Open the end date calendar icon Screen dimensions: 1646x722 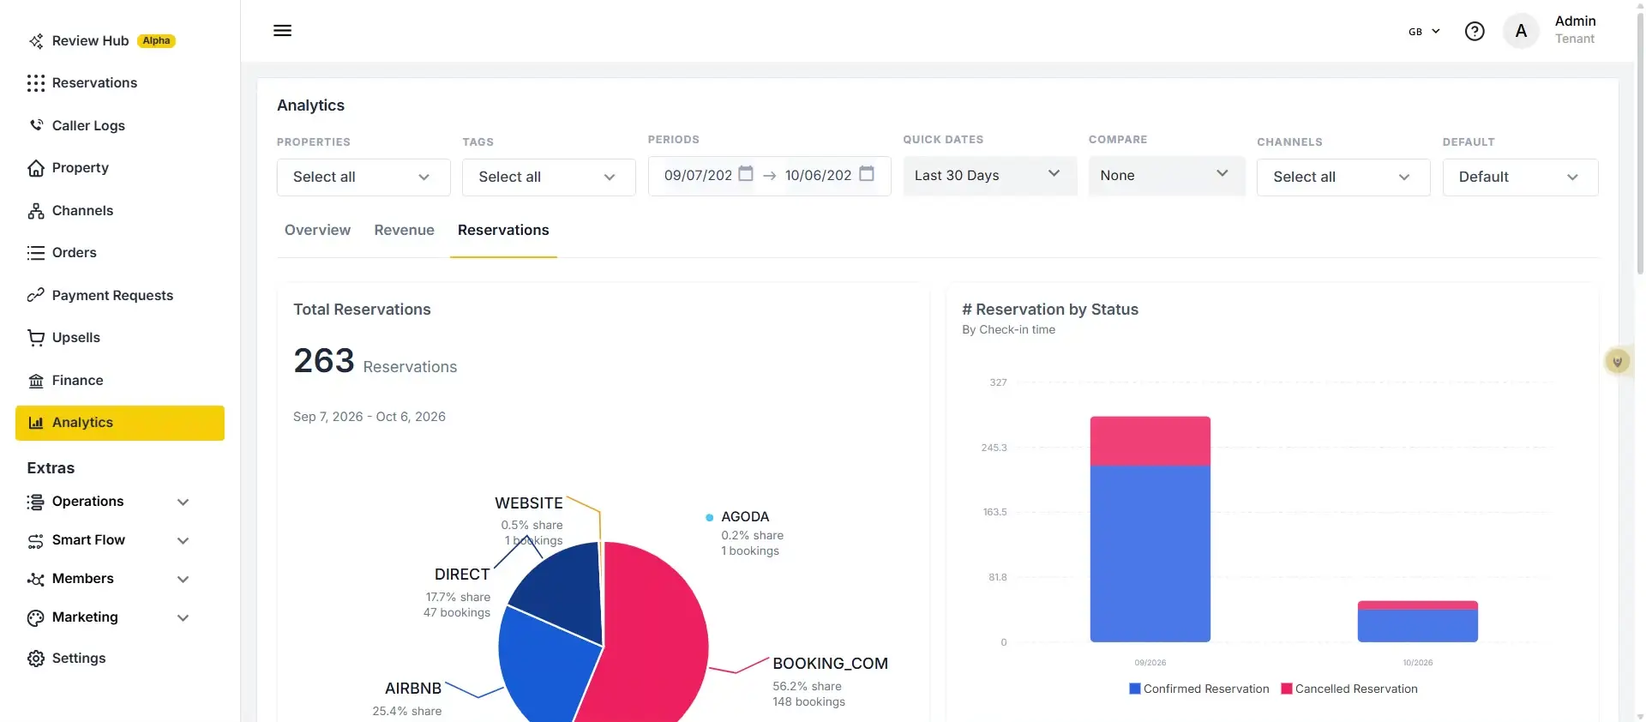pyautogui.click(x=867, y=173)
